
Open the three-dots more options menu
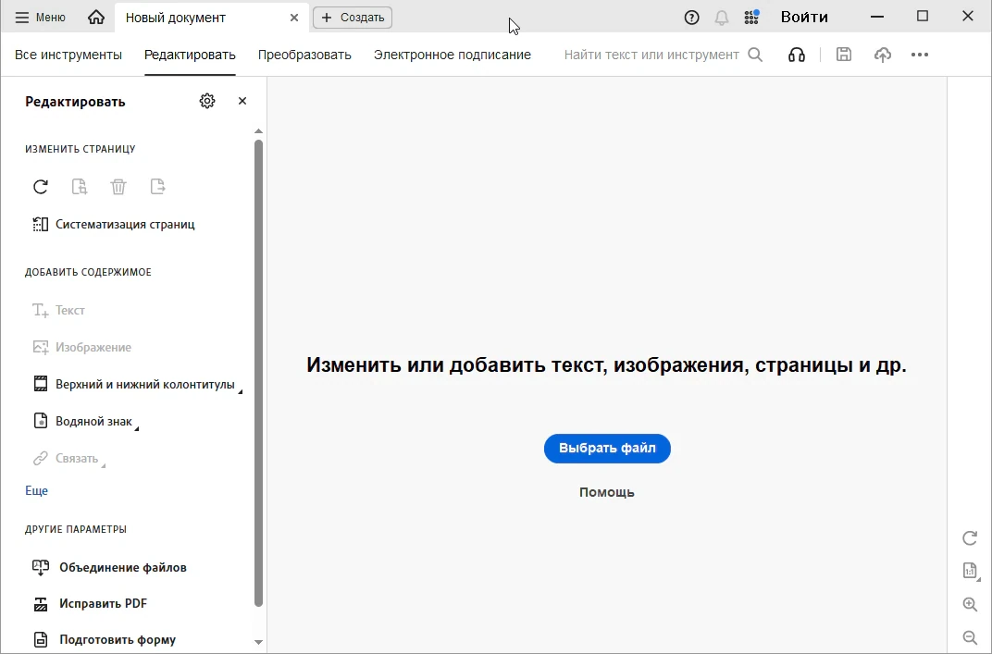point(919,55)
